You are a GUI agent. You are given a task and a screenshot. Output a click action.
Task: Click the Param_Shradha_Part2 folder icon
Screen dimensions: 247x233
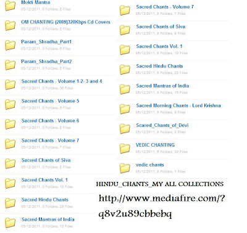[x=10, y=65]
